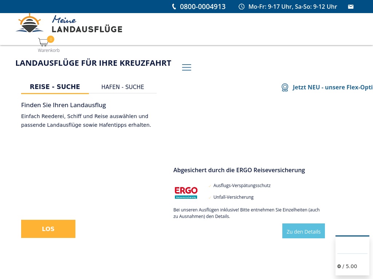Open the shopping cart icon
Screen dimensions: 373x279
pos(43,42)
